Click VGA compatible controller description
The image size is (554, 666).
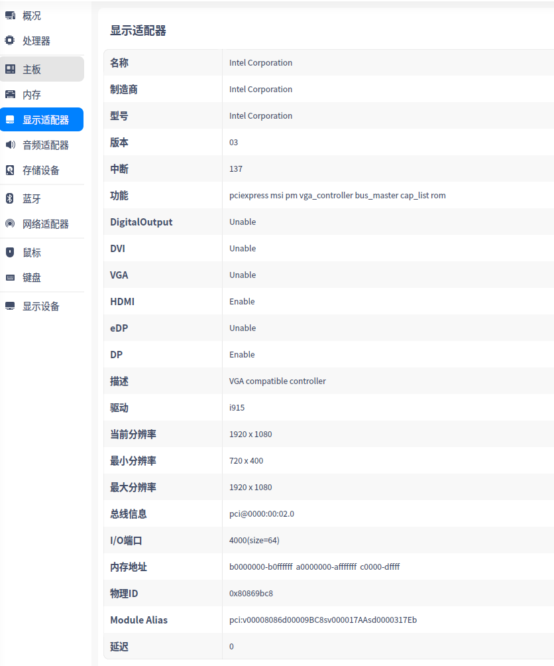(278, 381)
